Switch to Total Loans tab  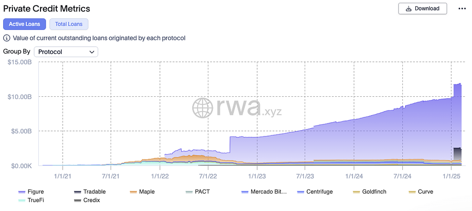coord(69,24)
